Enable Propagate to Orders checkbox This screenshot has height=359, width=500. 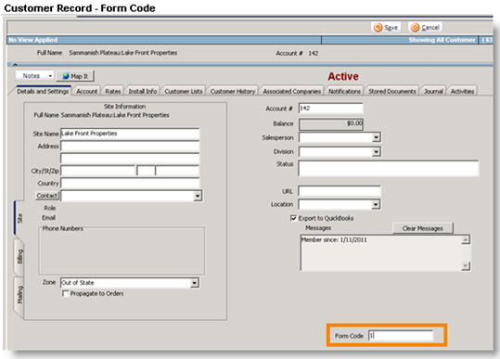pos(65,293)
